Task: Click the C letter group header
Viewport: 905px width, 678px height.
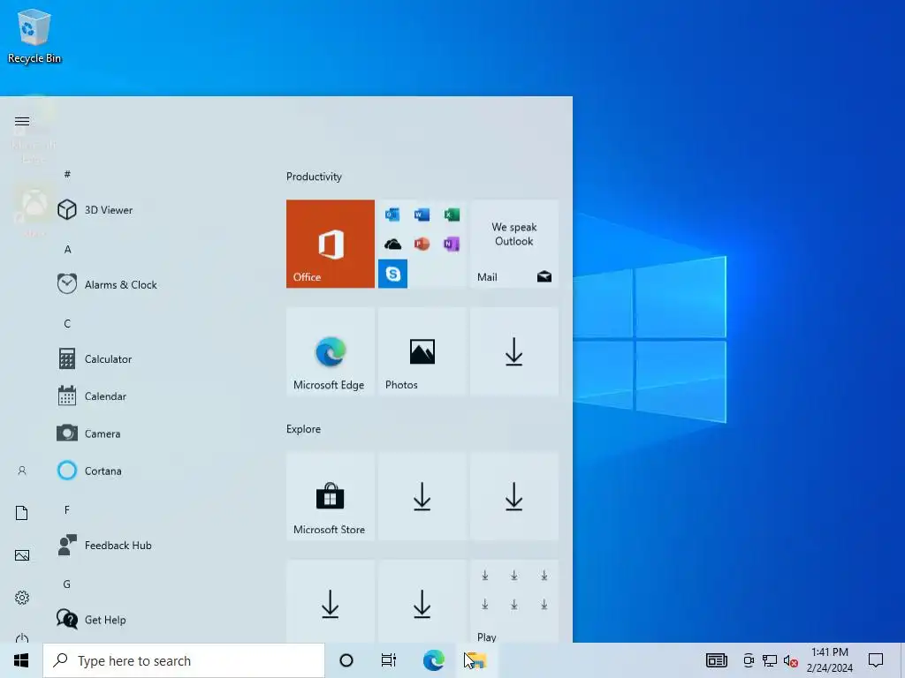Action: [x=67, y=323]
